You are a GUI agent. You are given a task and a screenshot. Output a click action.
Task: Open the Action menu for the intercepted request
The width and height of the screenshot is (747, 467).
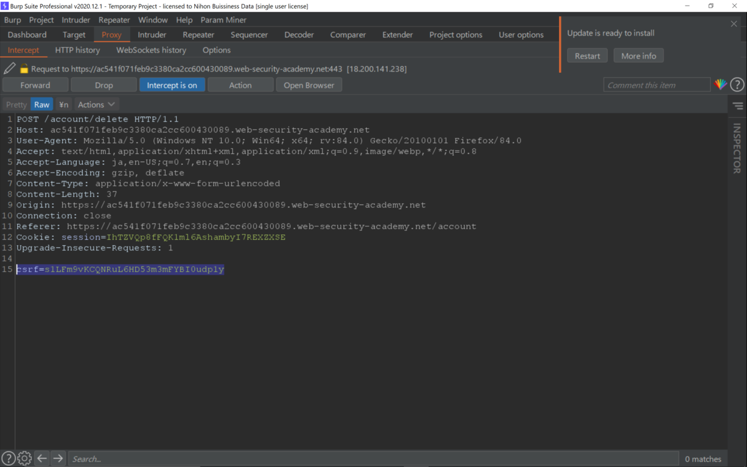[240, 85]
